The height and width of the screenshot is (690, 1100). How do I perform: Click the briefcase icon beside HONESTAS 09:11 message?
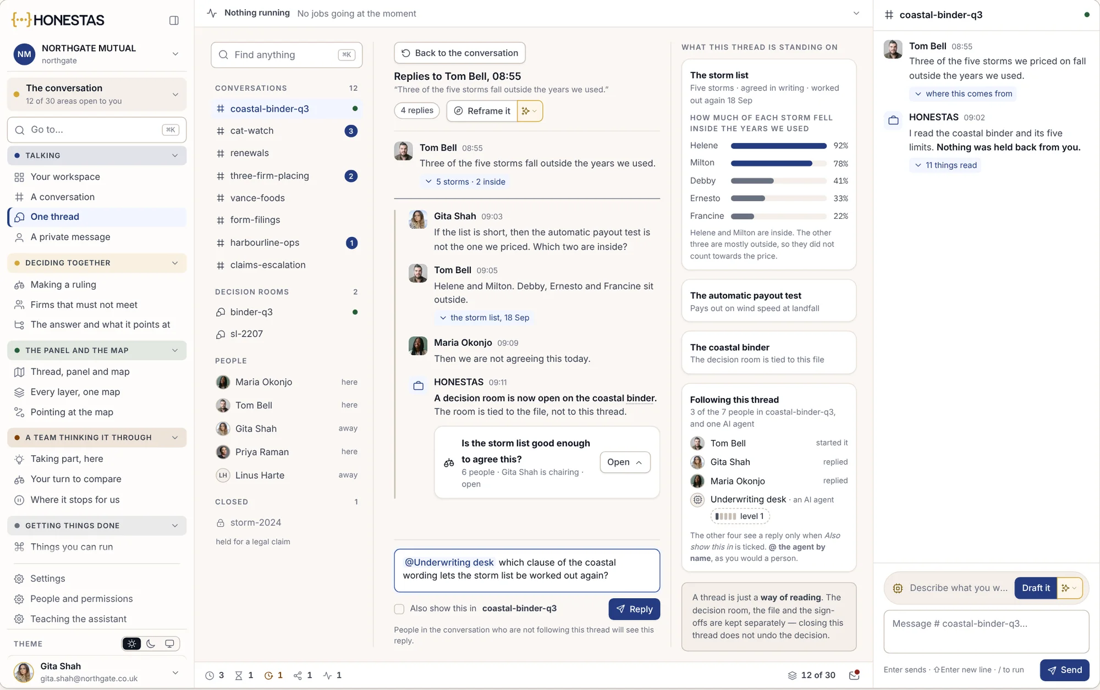click(419, 386)
